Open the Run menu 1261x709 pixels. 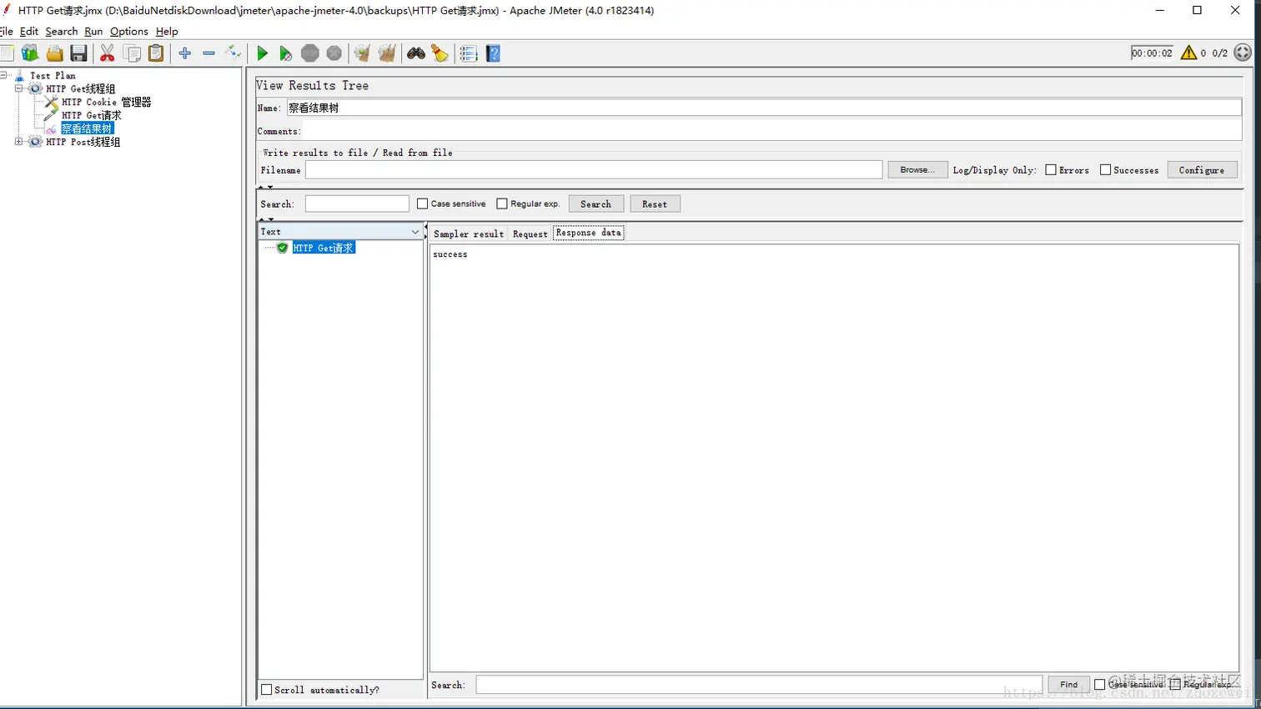[x=93, y=31]
